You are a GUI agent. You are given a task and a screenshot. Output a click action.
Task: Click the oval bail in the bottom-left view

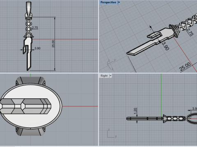31,106
